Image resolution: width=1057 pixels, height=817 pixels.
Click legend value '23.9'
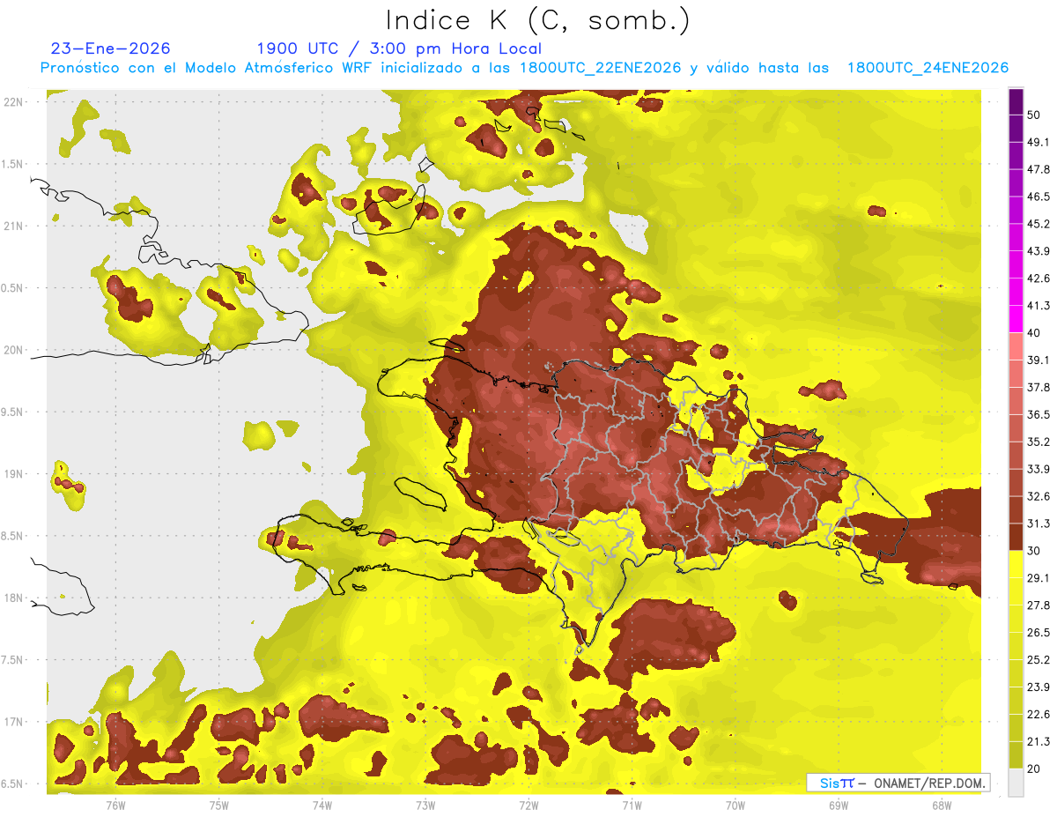point(1039,687)
